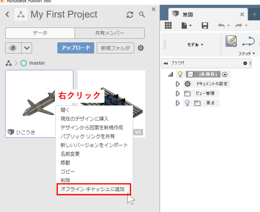Choose 新しいバージョンをインポート
Image resolution: width=260 pixels, height=212 pixels.
click(94, 145)
